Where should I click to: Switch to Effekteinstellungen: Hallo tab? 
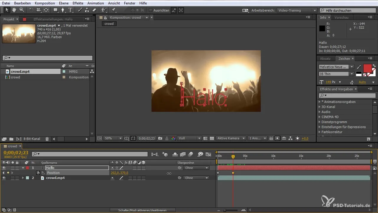tap(53, 19)
